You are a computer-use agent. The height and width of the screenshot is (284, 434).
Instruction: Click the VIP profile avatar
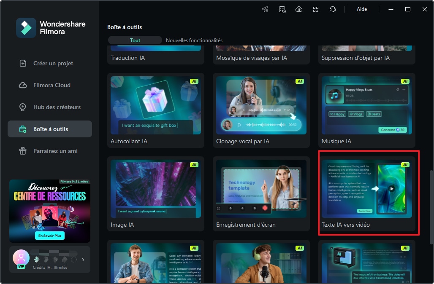point(21,258)
